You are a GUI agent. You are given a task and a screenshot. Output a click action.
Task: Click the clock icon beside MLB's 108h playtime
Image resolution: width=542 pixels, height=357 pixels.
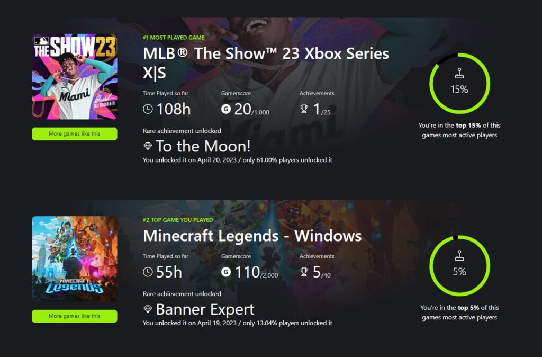[x=148, y=109]
